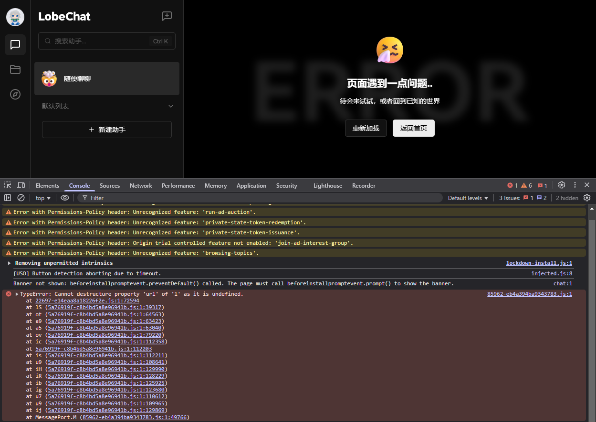The image size is (596, 422).
Task: Expand the TypeError stack trace triangle
Action: [x=17, y=294]
